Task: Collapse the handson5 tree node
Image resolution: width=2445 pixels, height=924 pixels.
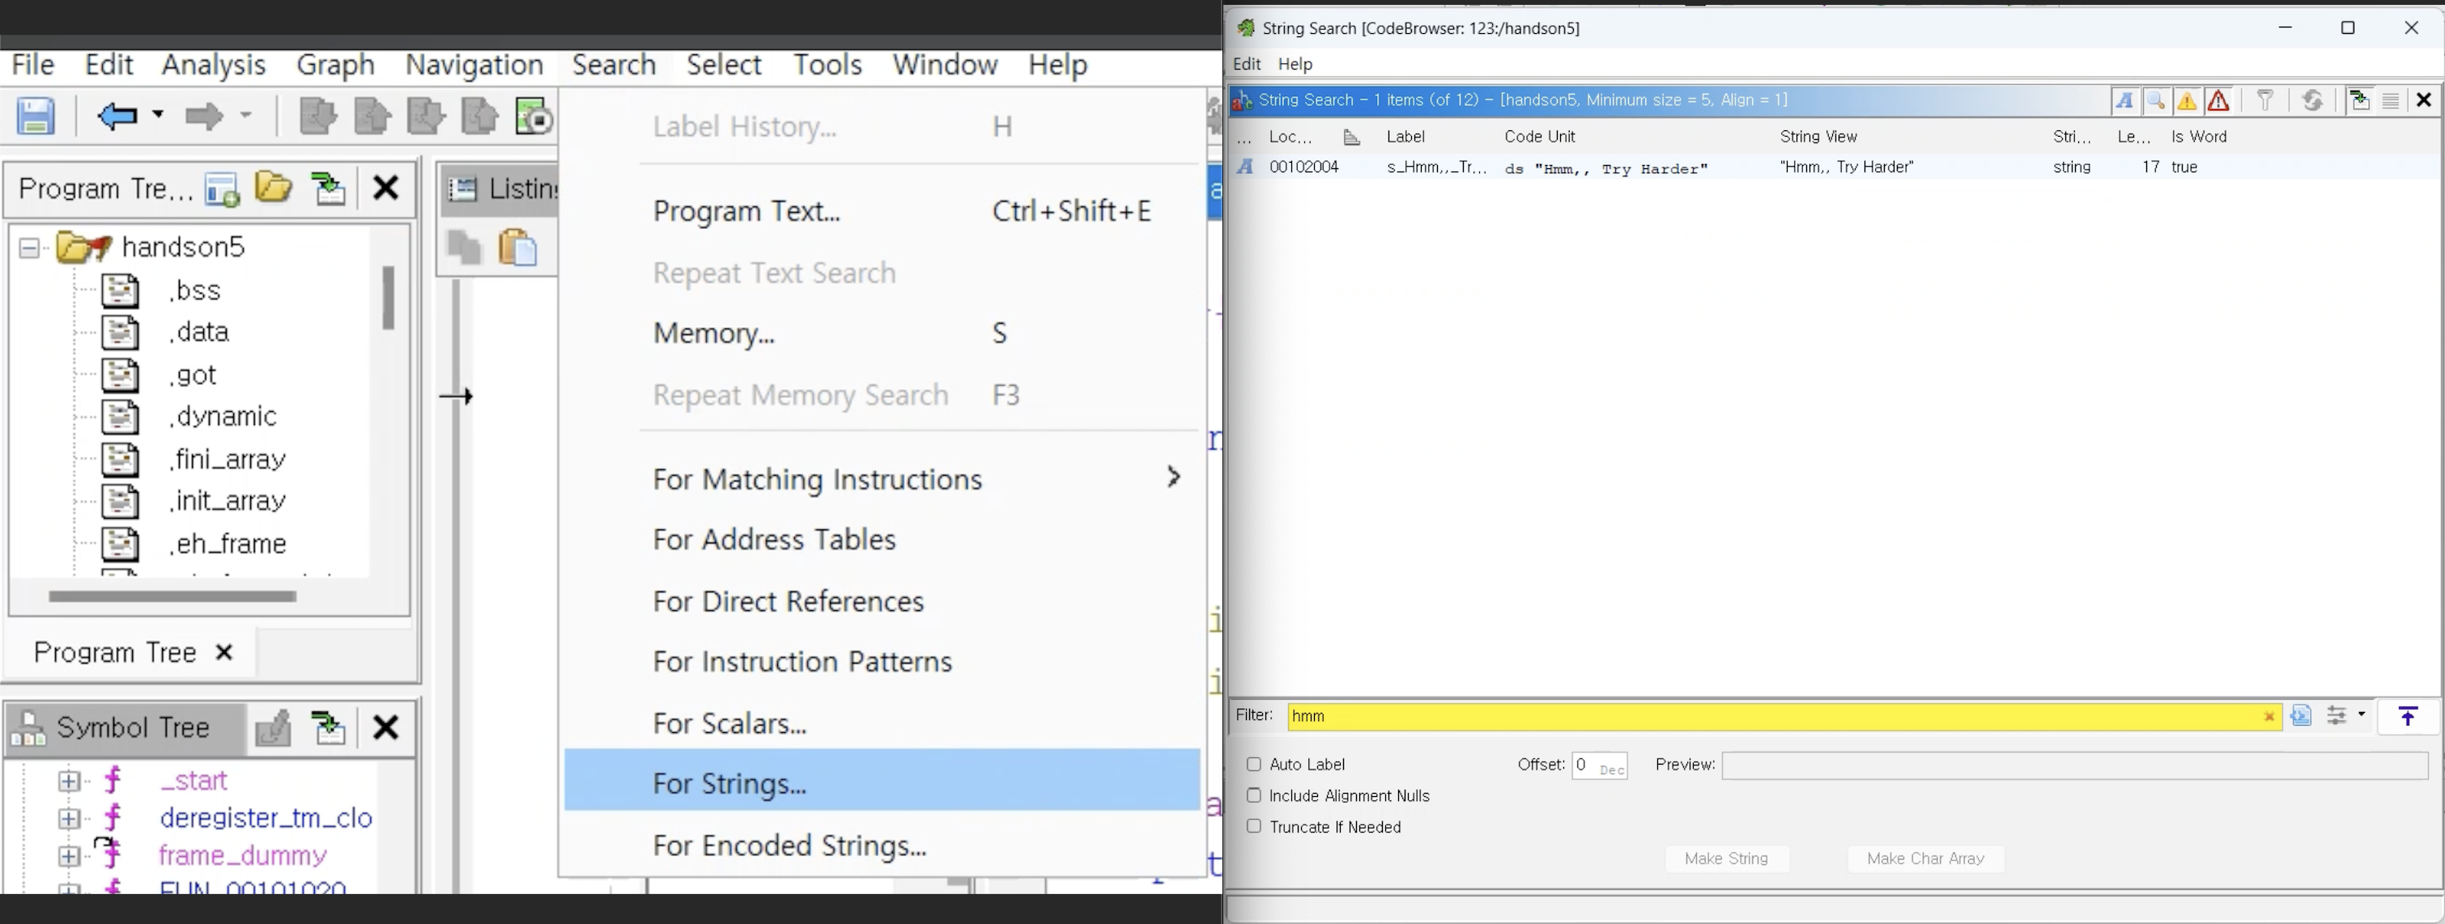Action: [x=29, y=248]
